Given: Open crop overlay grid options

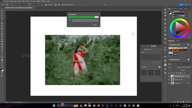Looking at the screenshot, I should (x=56, y=5).
